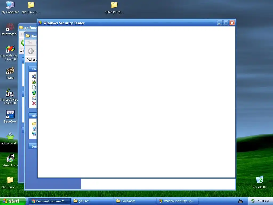The width and height of the screenshot is (273, 205).
Task: Switch to Download Windows M... Chrome taskbar button
Action: pyautogui.click(x=49, y=201)
